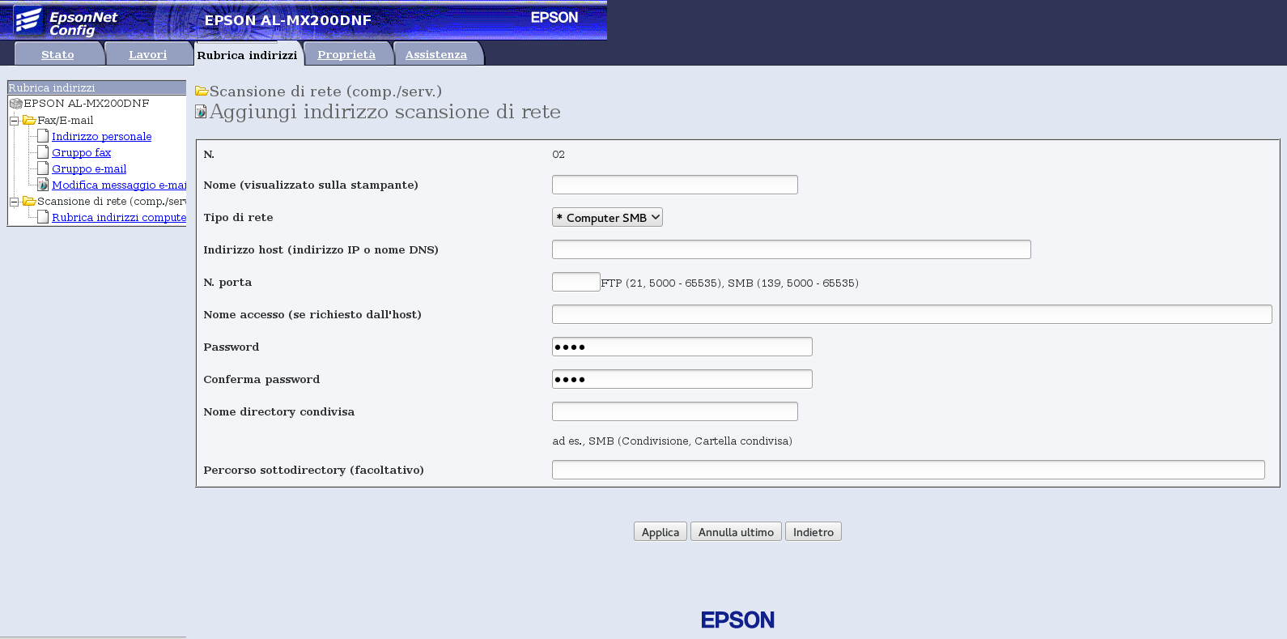Viewport: 1287px width, 639px height.
Task: Focus the Indirizzo host input field
Action: (792, 249)
